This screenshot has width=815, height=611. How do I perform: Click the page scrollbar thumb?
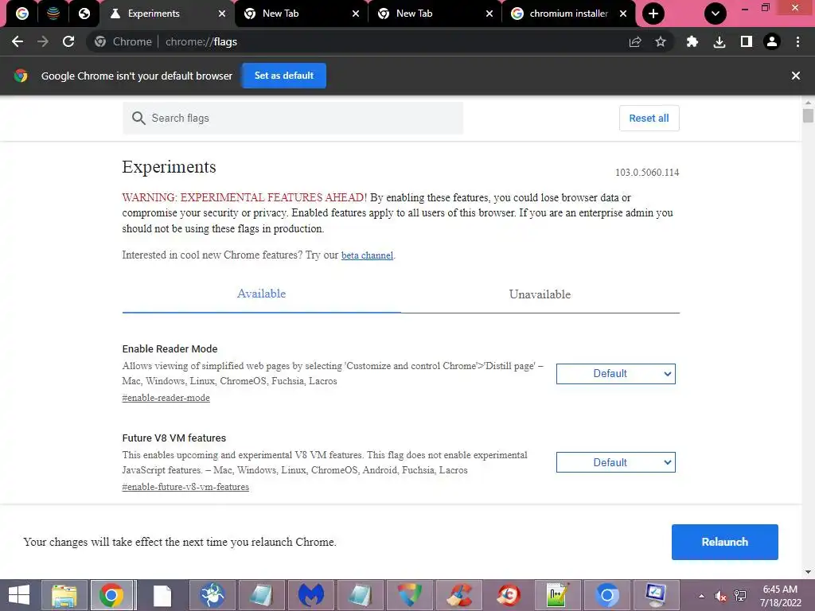(808, 115)
